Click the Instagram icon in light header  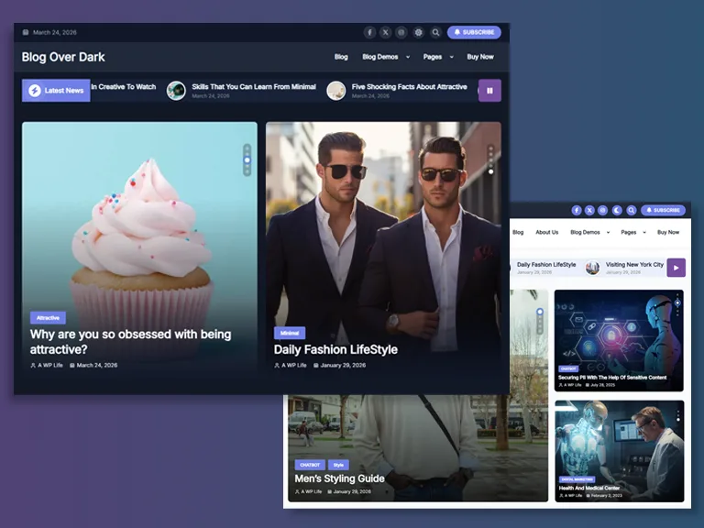click(x=602, y=210)
